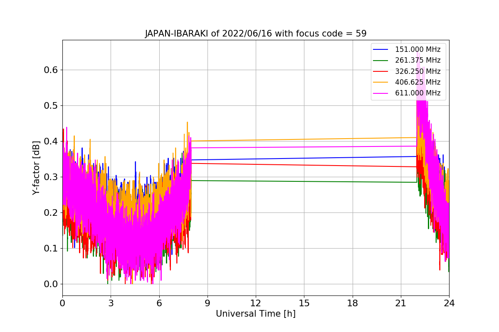Click the orange line swatch in the legend

[x=381, y=82]
